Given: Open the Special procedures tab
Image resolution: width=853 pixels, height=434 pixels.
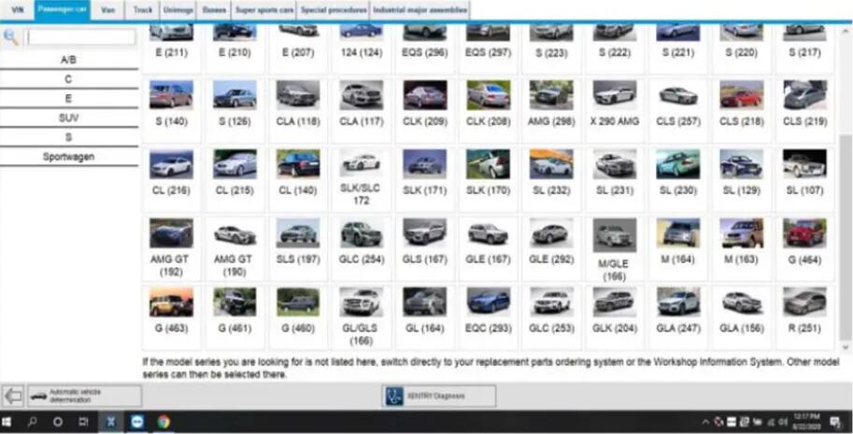Looking at the screenshot, I should [334, 10].
